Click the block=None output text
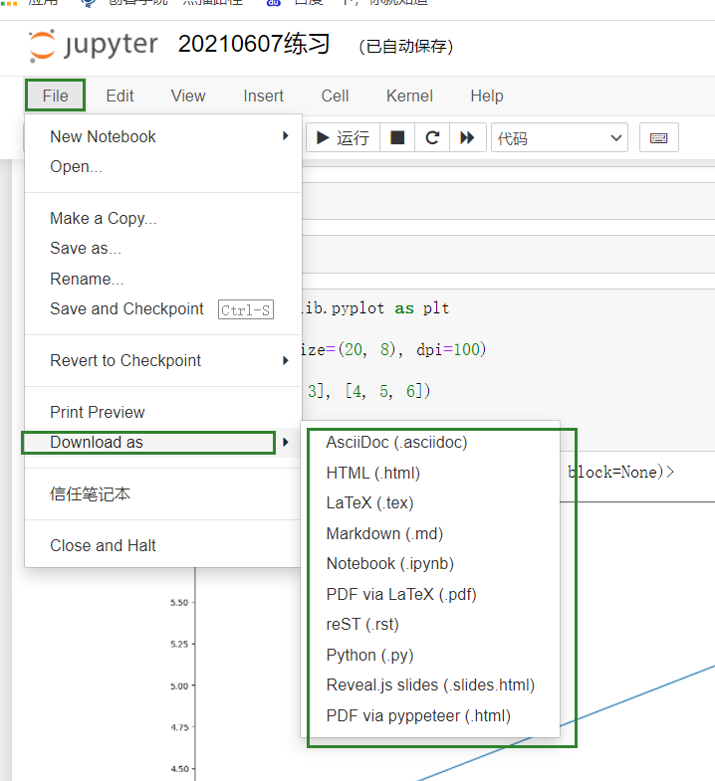This screenshot has width=715, height=781. (620, 472)
